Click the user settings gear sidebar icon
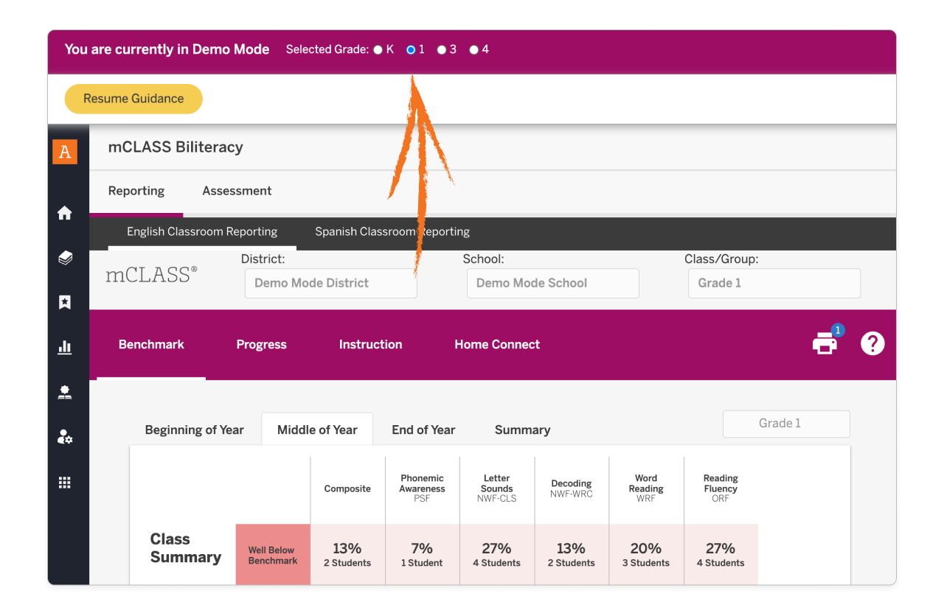The image size is (944, 616). tap(65, 437)
